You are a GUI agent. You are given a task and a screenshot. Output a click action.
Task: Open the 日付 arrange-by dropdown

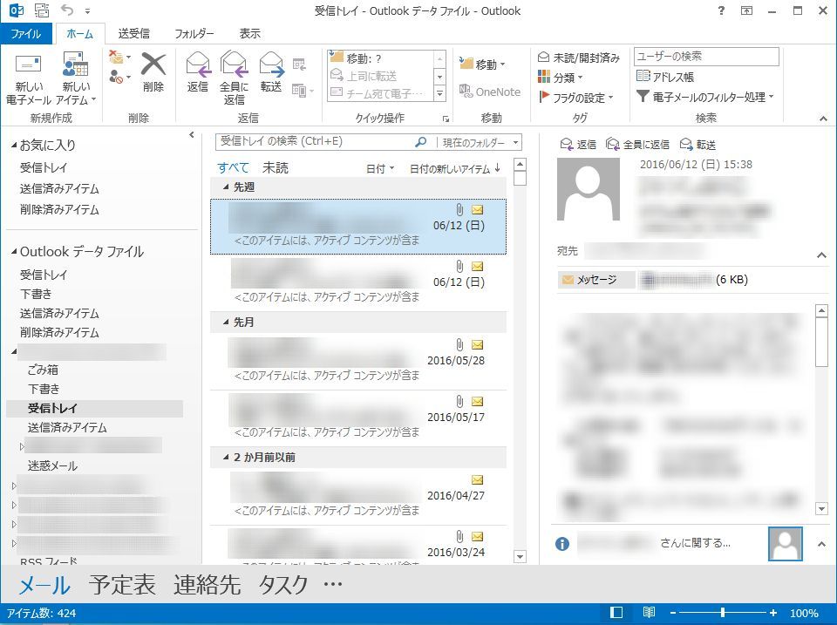pos(380,168)
